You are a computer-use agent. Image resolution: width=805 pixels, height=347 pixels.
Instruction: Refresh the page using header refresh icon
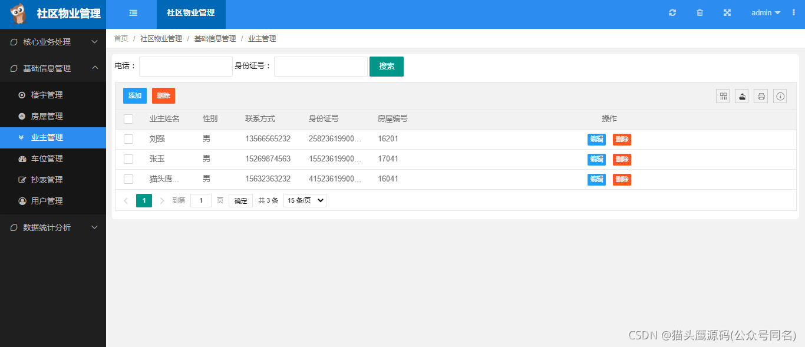(x=672, y=12)
